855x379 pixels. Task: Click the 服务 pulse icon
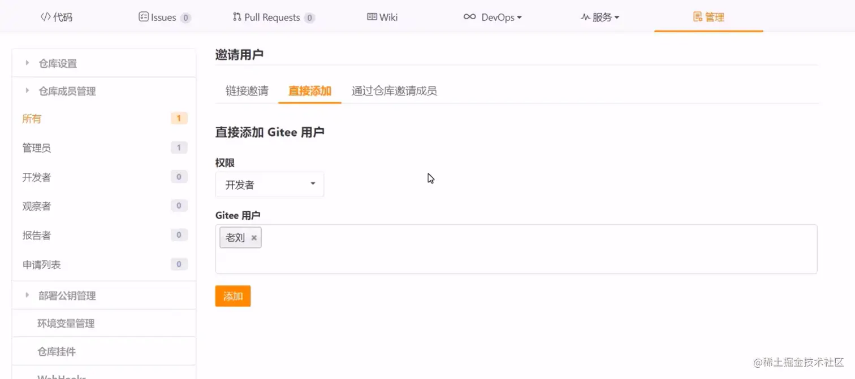pos(586,17)
